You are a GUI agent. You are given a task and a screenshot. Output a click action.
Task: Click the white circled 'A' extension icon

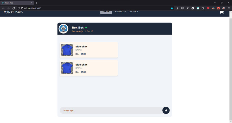(x=193, y=8)
